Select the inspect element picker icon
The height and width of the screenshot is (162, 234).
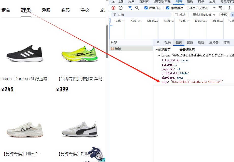pos(113,1)
